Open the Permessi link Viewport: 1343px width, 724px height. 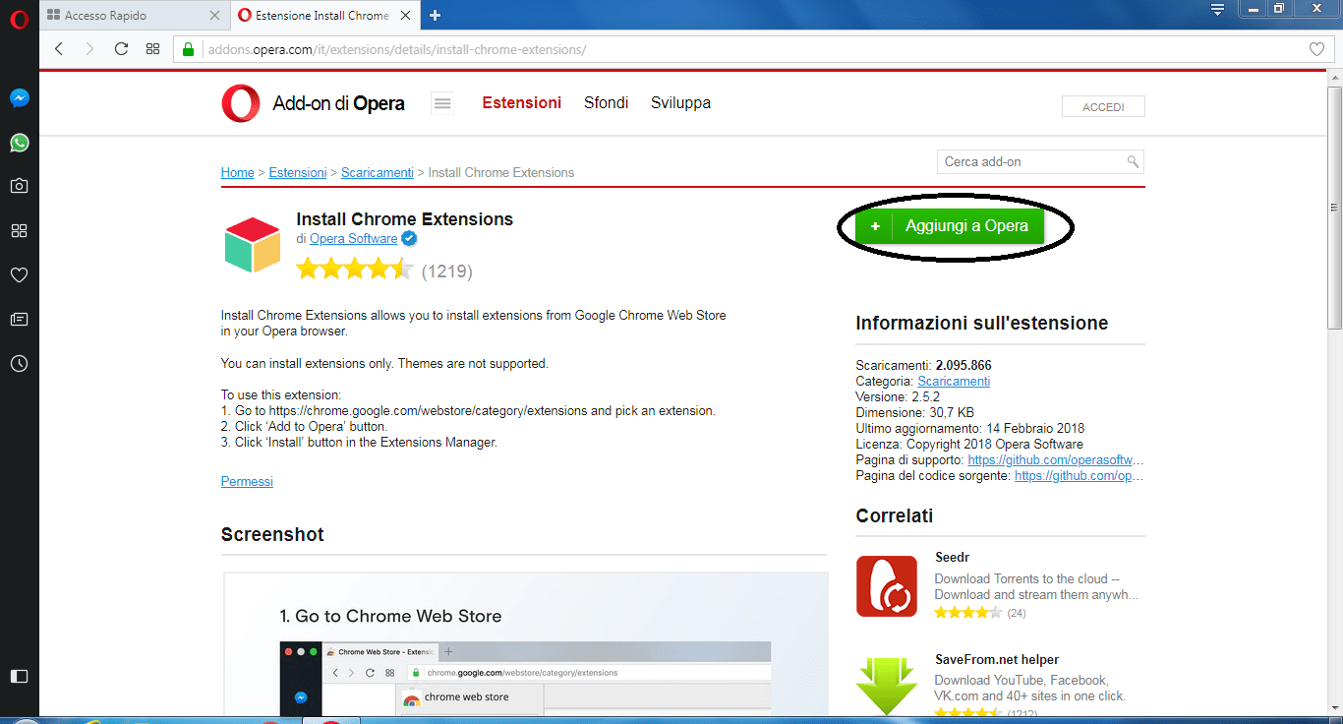(x=247, y=481)
